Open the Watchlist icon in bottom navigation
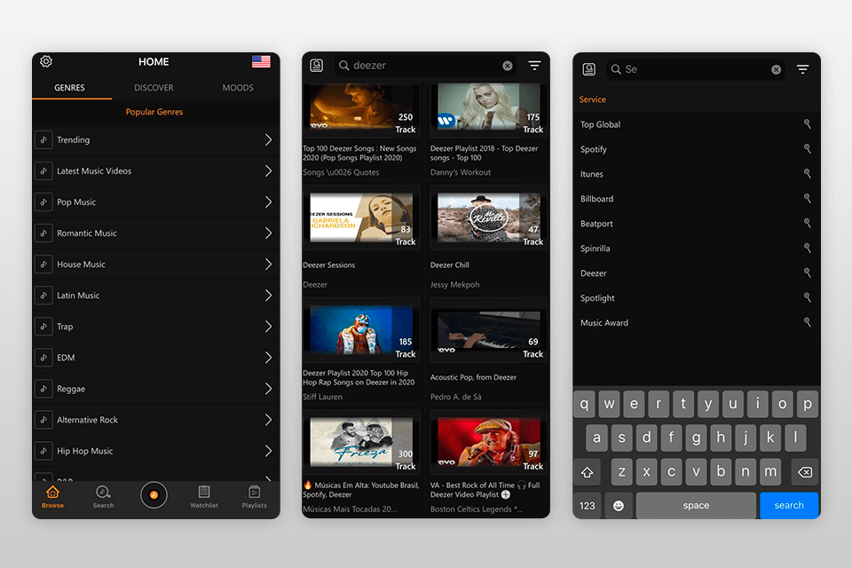 204,495
